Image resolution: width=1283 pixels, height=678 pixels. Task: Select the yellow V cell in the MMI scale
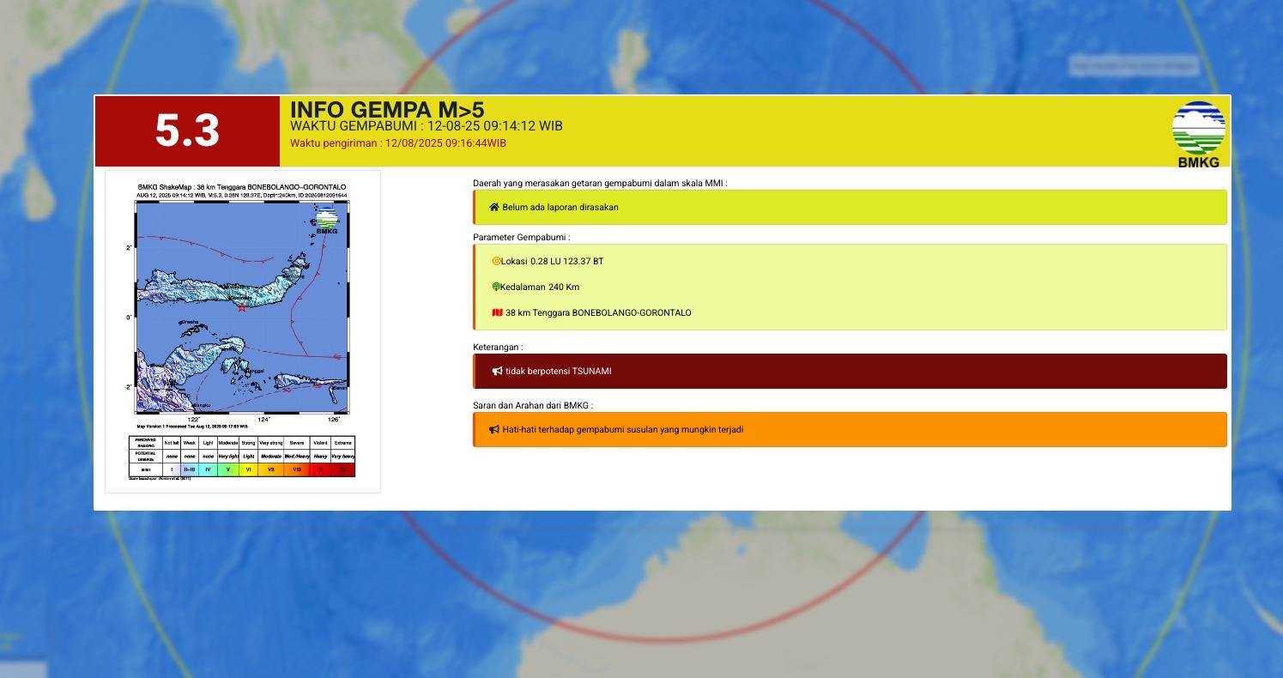point(228,469)
